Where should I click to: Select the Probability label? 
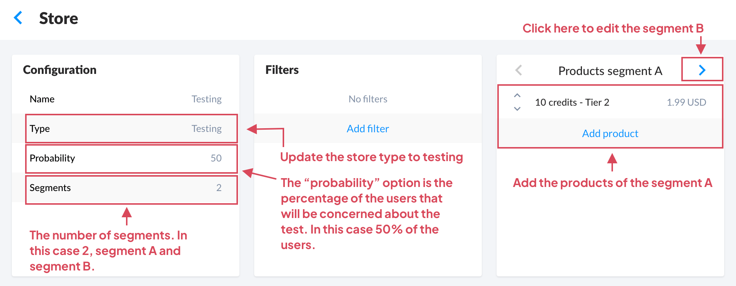point(52,158)
